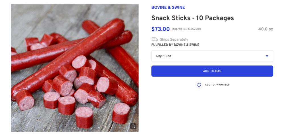291x137 pixels.
Task: Click the 40.0 oz weight label
Action: [265, 29]
